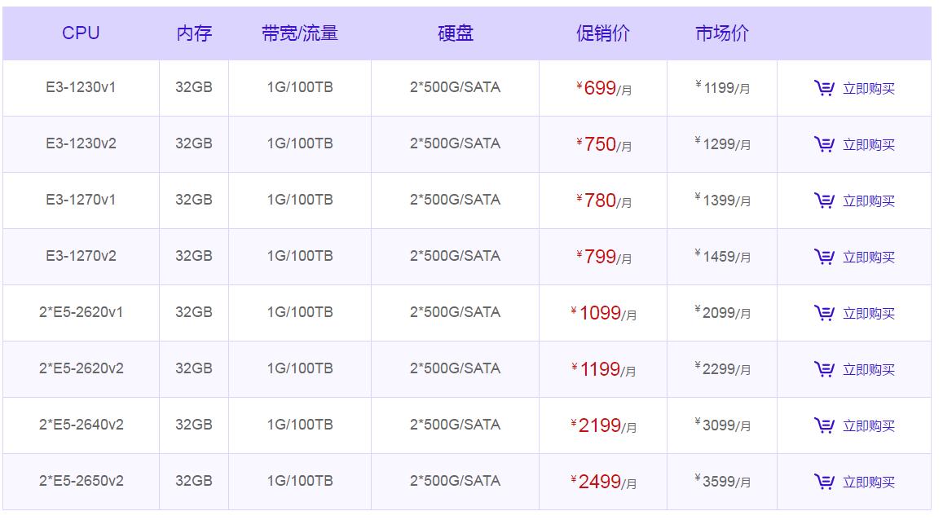Click the cart icon in the E3-1270v2 row
Screen dimensions: 943x520
point(824,257)
